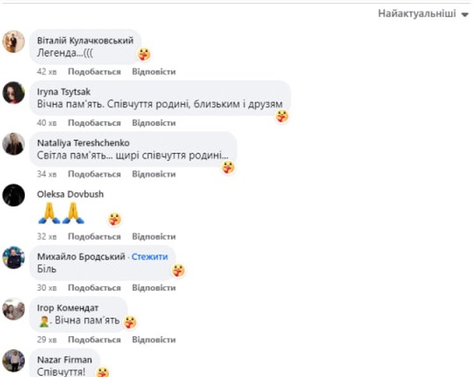This screenshot has height=377, width=473.
Task: Follow Михайло Бродський via Стежити link
Action: 150,257
